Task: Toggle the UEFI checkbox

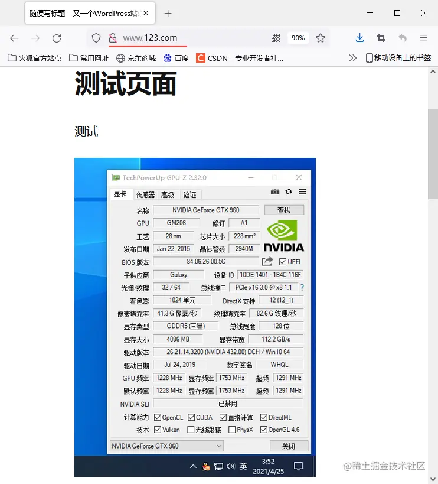Action: coord(283,262)
